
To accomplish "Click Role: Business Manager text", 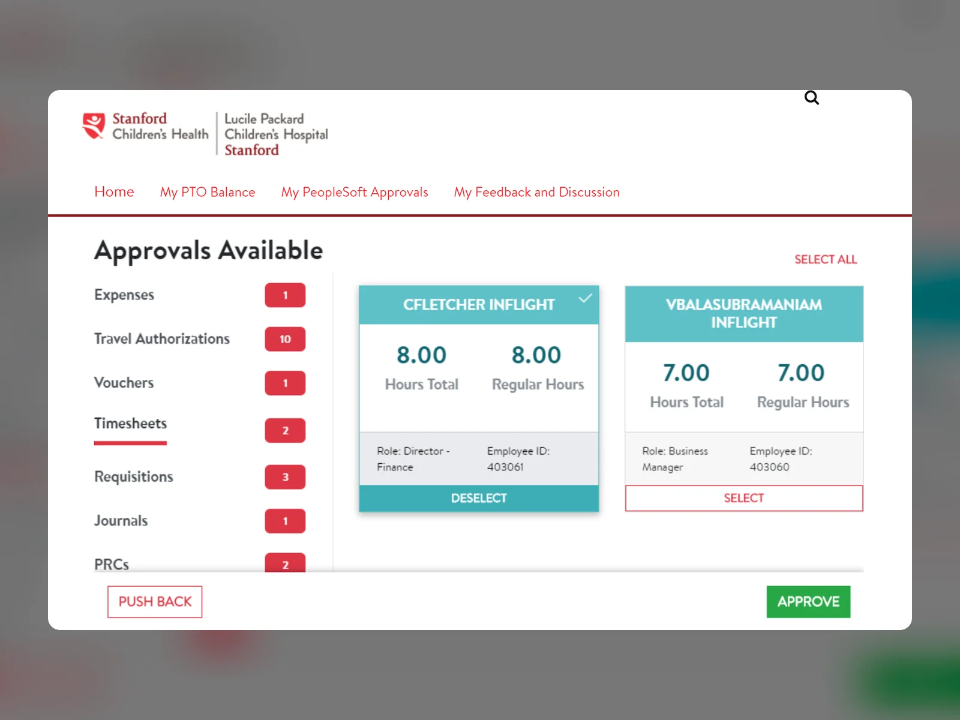I will [675, 459].
